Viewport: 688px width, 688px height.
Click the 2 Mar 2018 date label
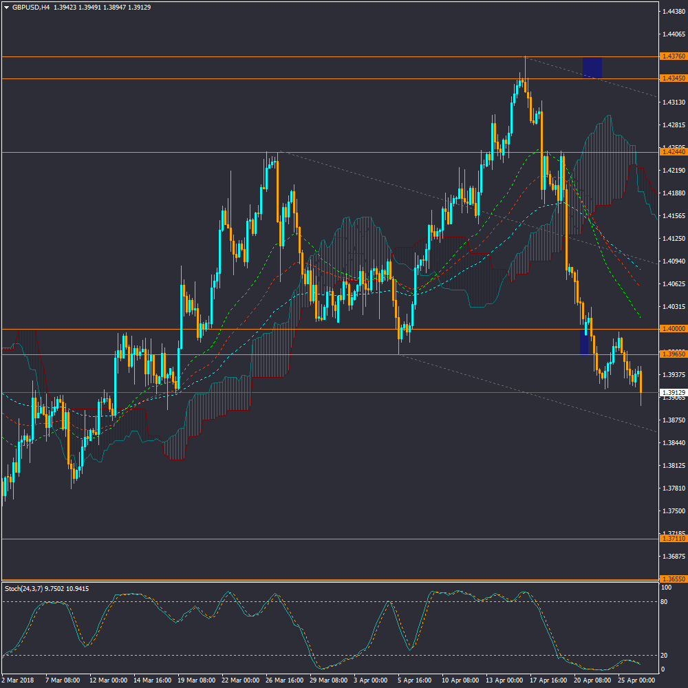click(x=18, y=680)
